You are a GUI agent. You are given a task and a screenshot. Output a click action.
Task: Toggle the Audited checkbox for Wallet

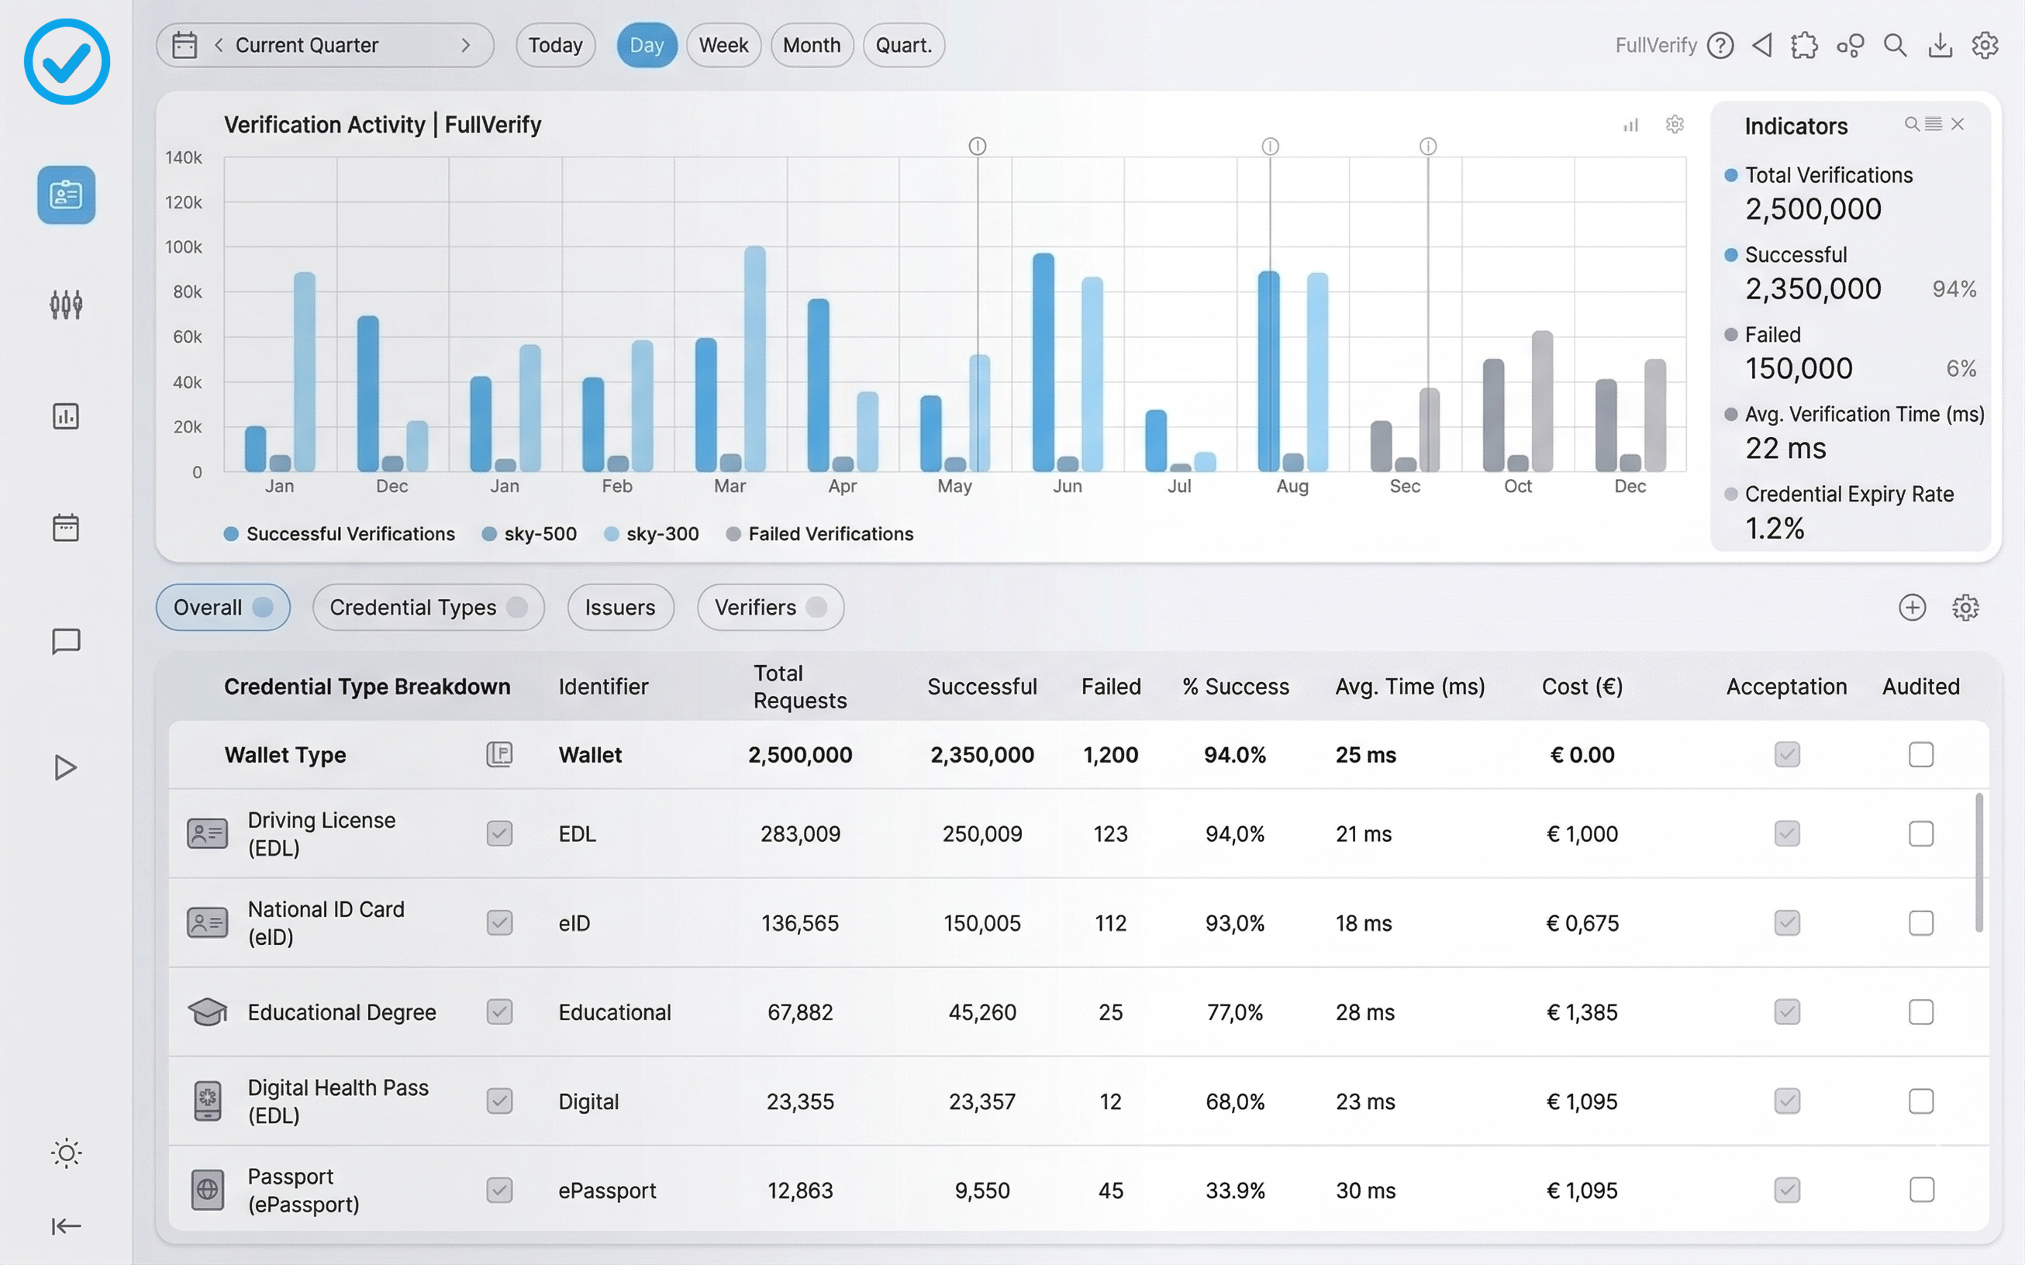[x=1920, y=754]
